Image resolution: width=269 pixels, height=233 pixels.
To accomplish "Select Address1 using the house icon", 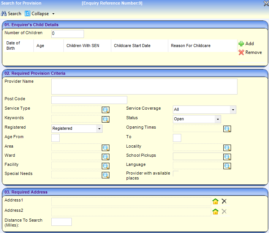I will (215, 202).
